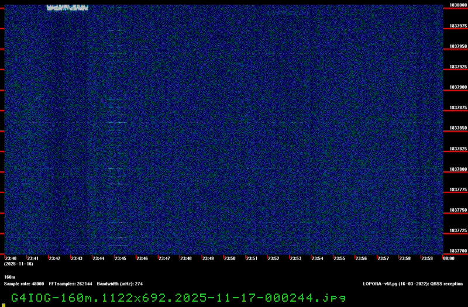The width and height of the screenshot is (468, 307).
Task: Click the 23:42 time axis label
Action: coord(54,258)
